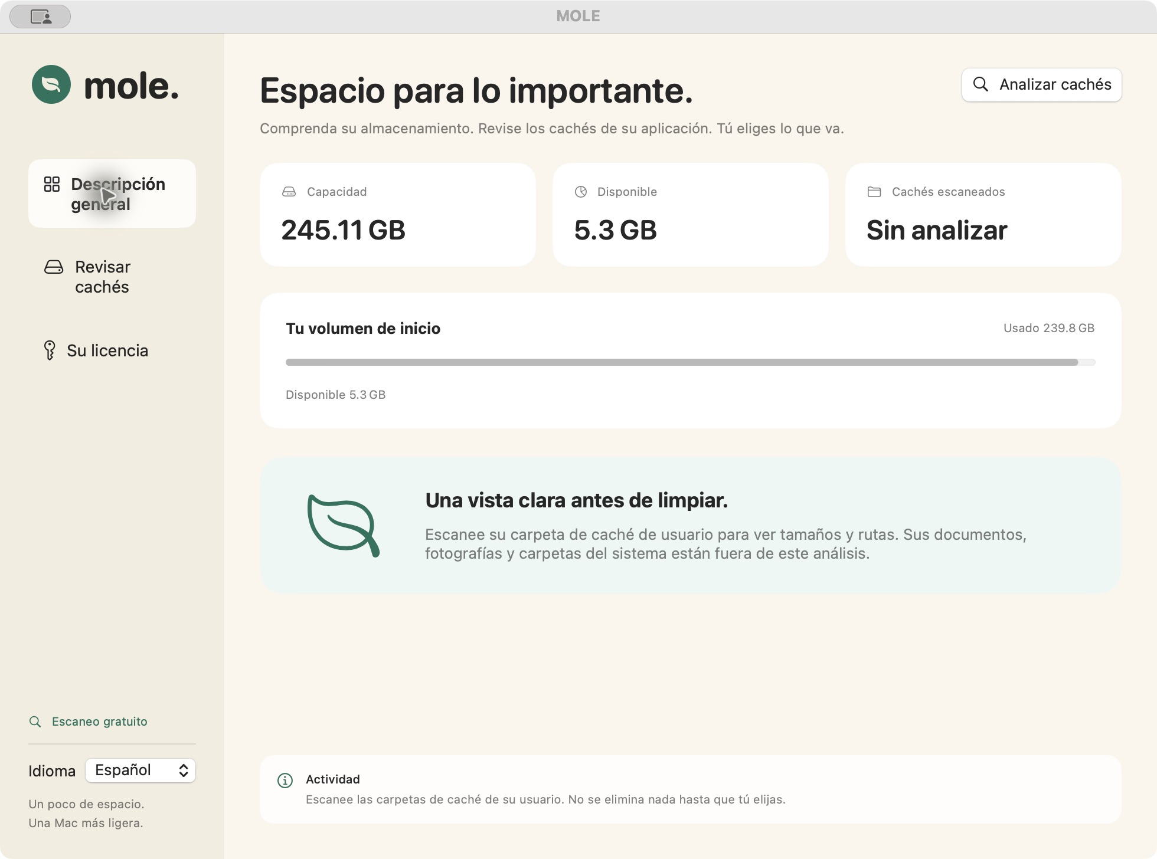Click the screen-sharing icon in the title bar

coord(40,17)
